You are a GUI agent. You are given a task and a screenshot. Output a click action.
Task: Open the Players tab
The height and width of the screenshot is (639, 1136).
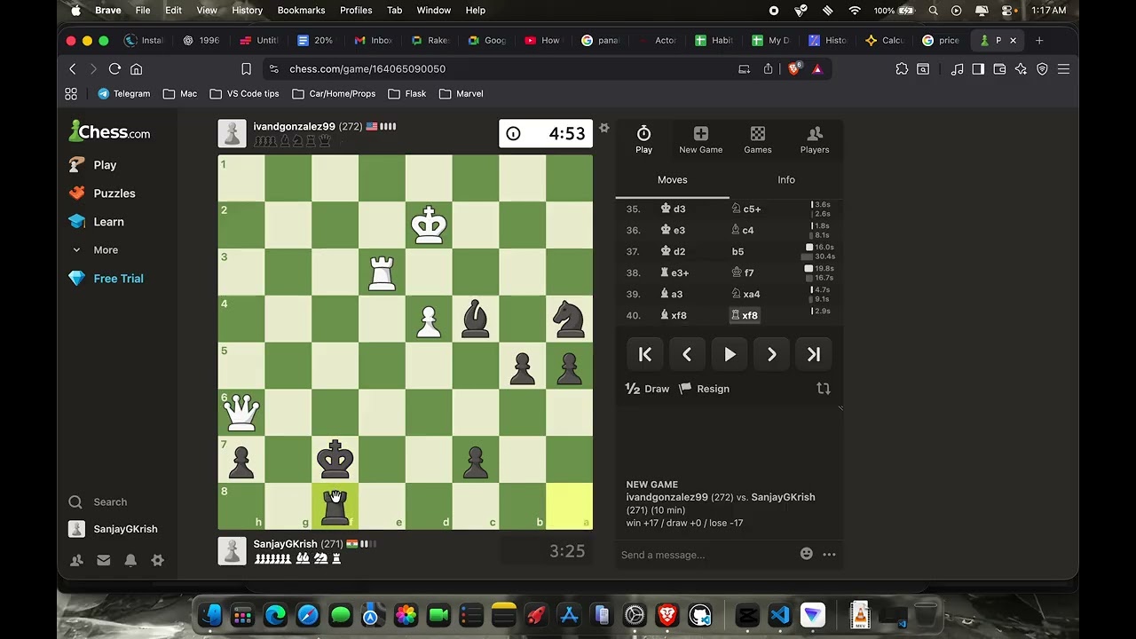coord(814,139)
